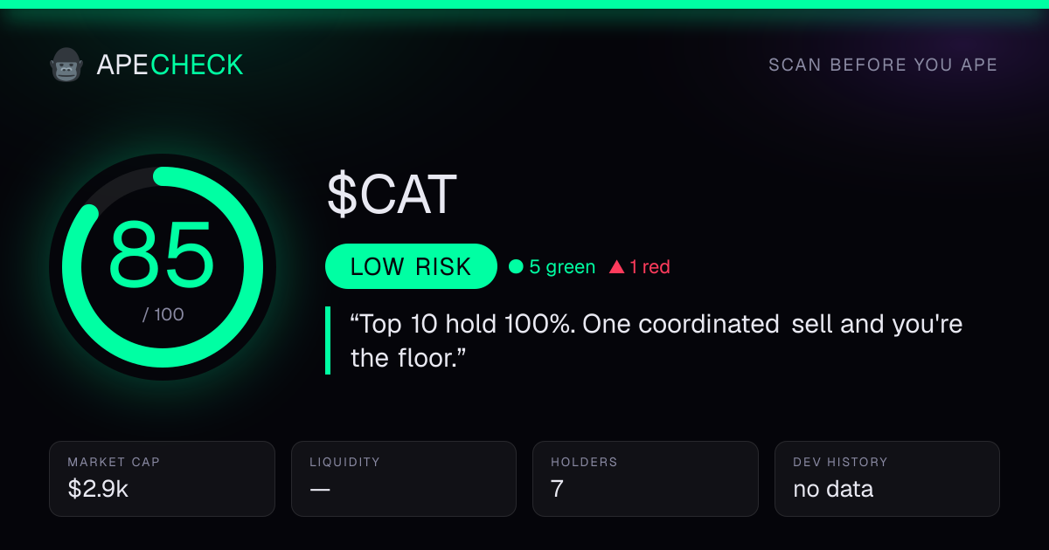Click the no data dev history value

point(833,489)
